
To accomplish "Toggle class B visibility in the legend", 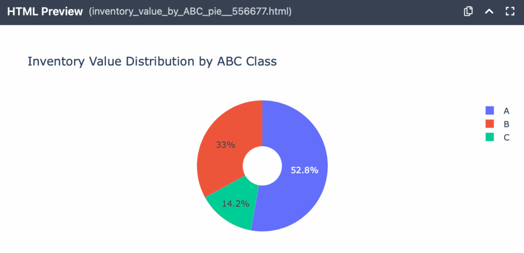I will [506, 124].
